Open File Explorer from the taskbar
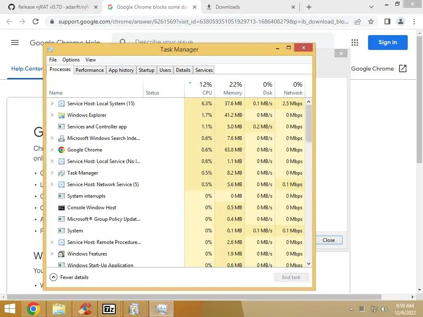Screen dimensions: 423x317 (59, 309)
